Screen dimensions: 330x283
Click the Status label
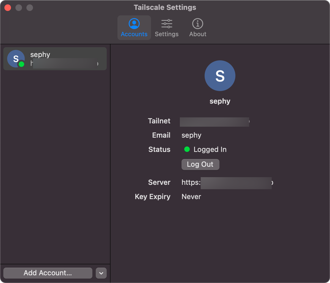pos(159,149)
